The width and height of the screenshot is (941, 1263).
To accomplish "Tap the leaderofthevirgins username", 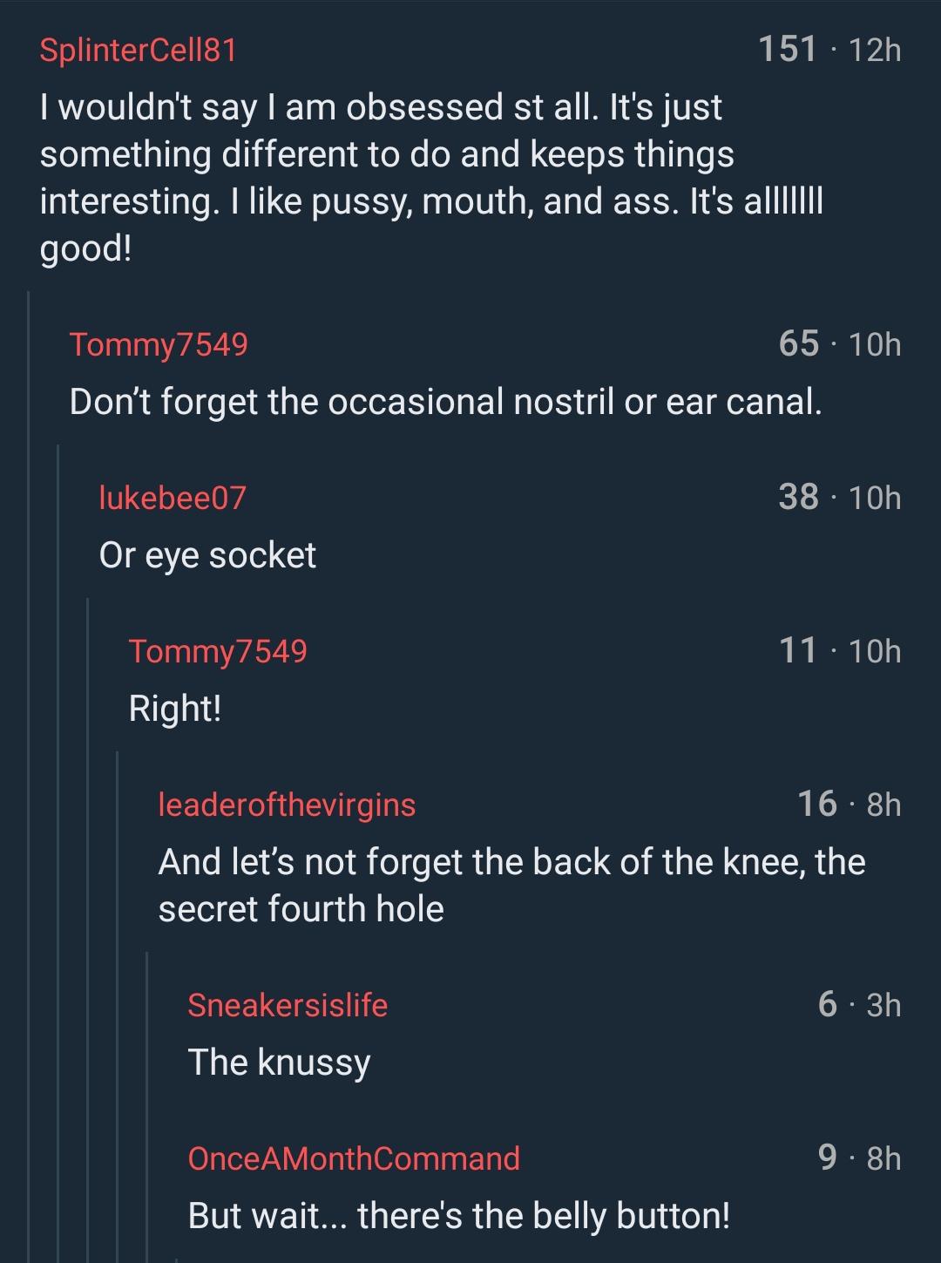I will [287, 805].
